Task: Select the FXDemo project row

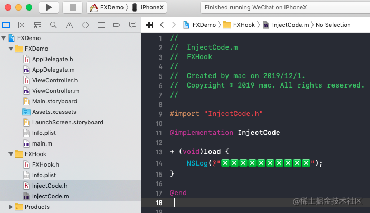Action: [x=71, y=38]
